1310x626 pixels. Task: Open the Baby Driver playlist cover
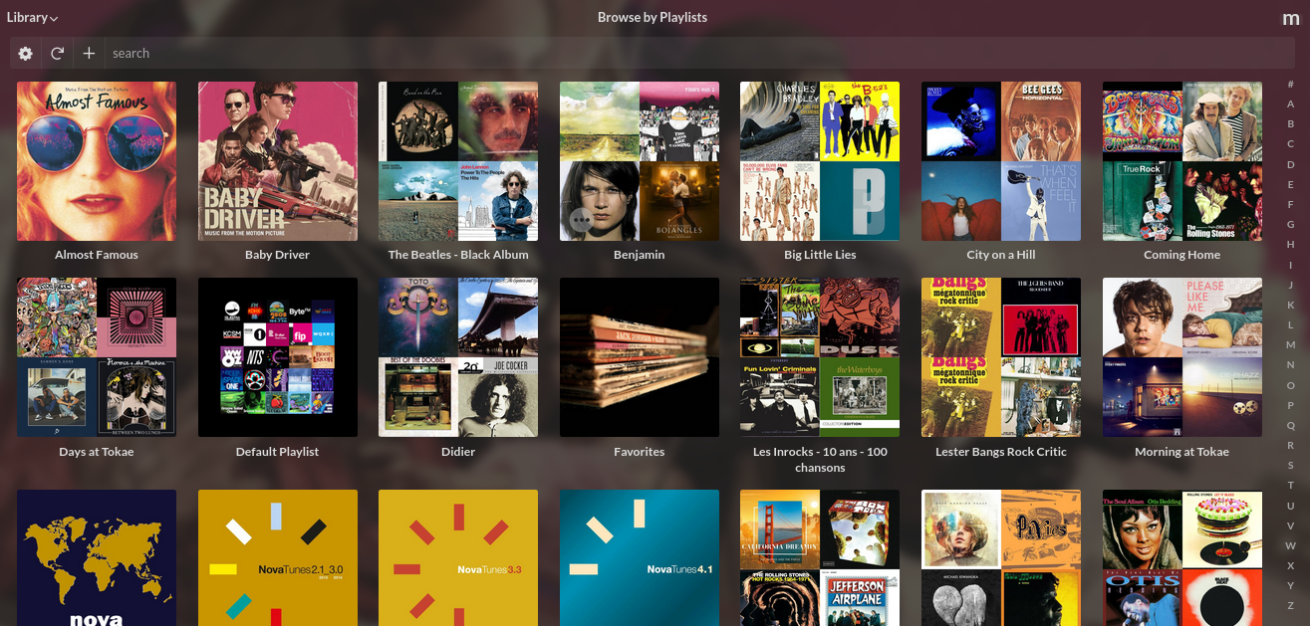click(278, 161)
